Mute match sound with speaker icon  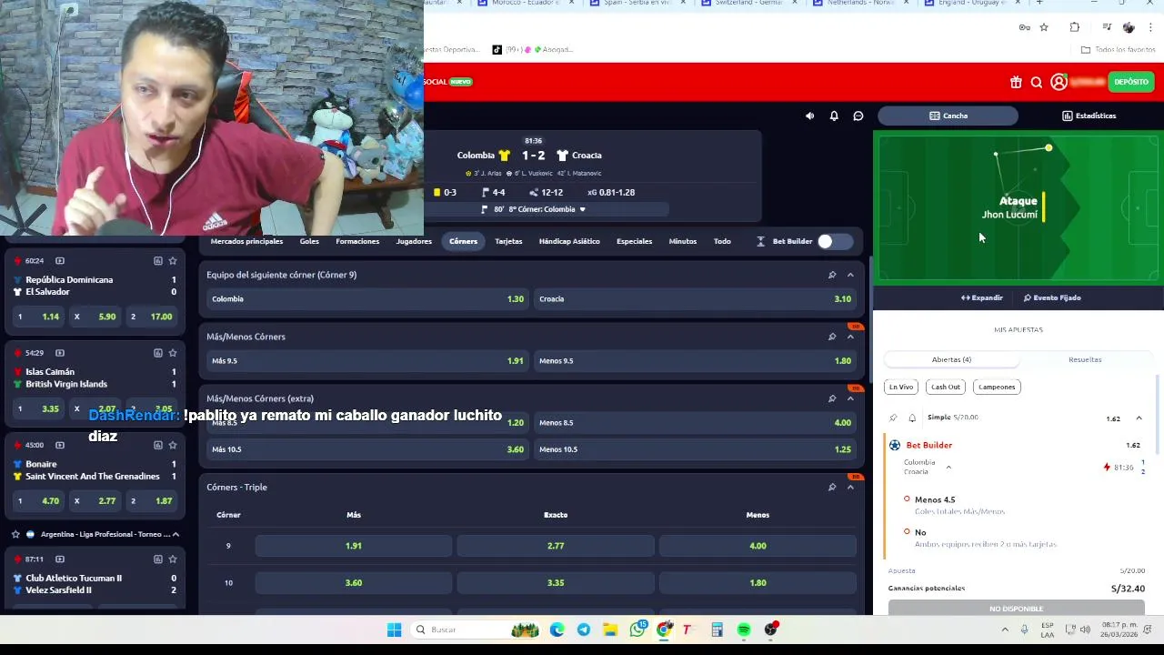click(809, 116)
